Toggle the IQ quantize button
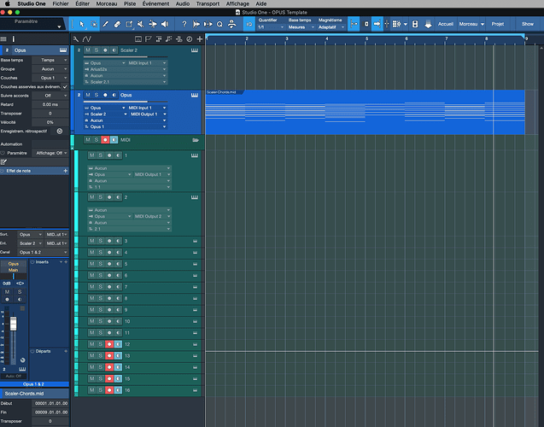This screenshot has width=544, height=427. tap(249, 24)
